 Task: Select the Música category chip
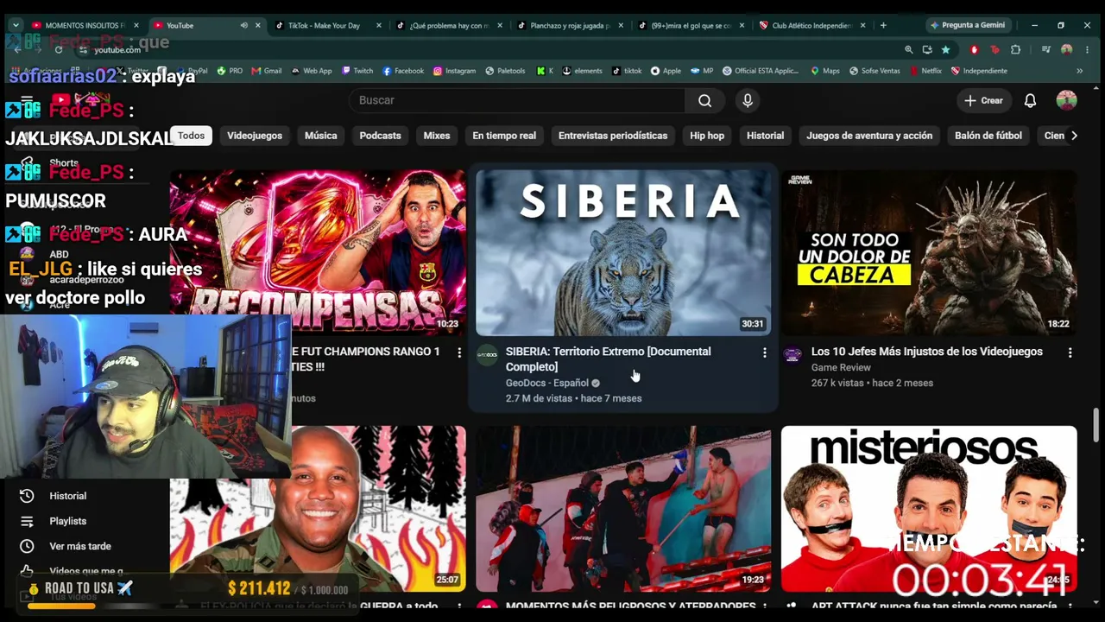[x=321, y=136]
